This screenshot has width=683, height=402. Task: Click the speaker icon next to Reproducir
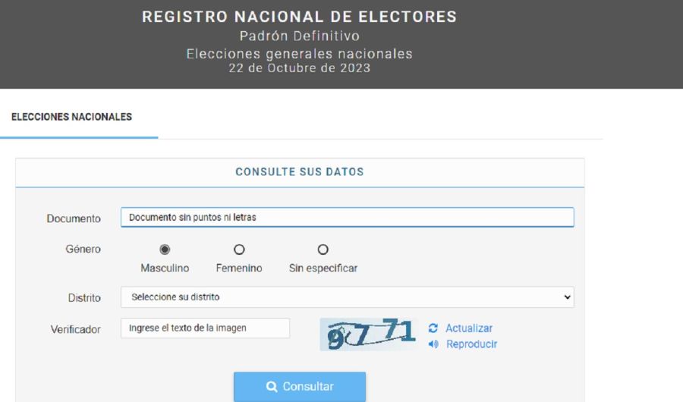433,344
